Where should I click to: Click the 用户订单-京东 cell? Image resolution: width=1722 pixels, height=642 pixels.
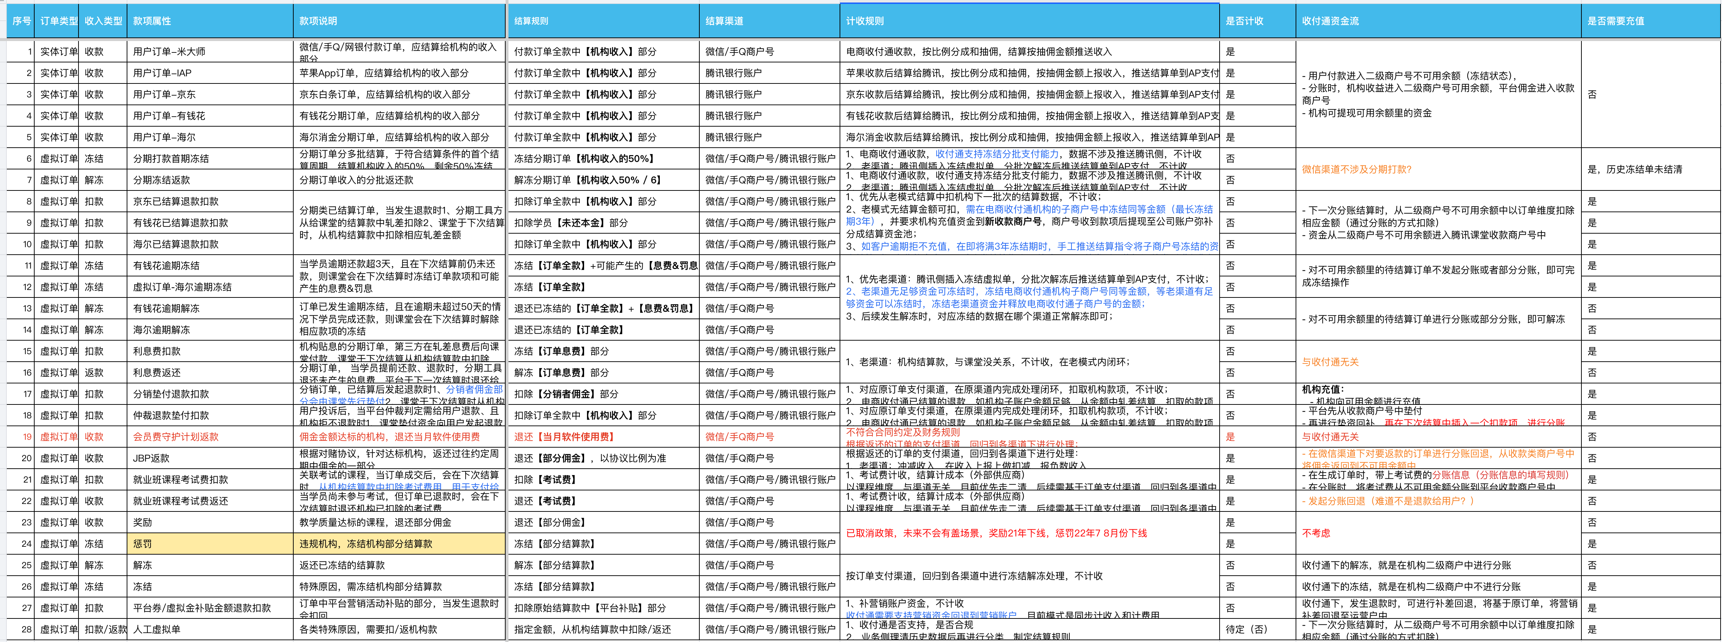tap(210, 94)
